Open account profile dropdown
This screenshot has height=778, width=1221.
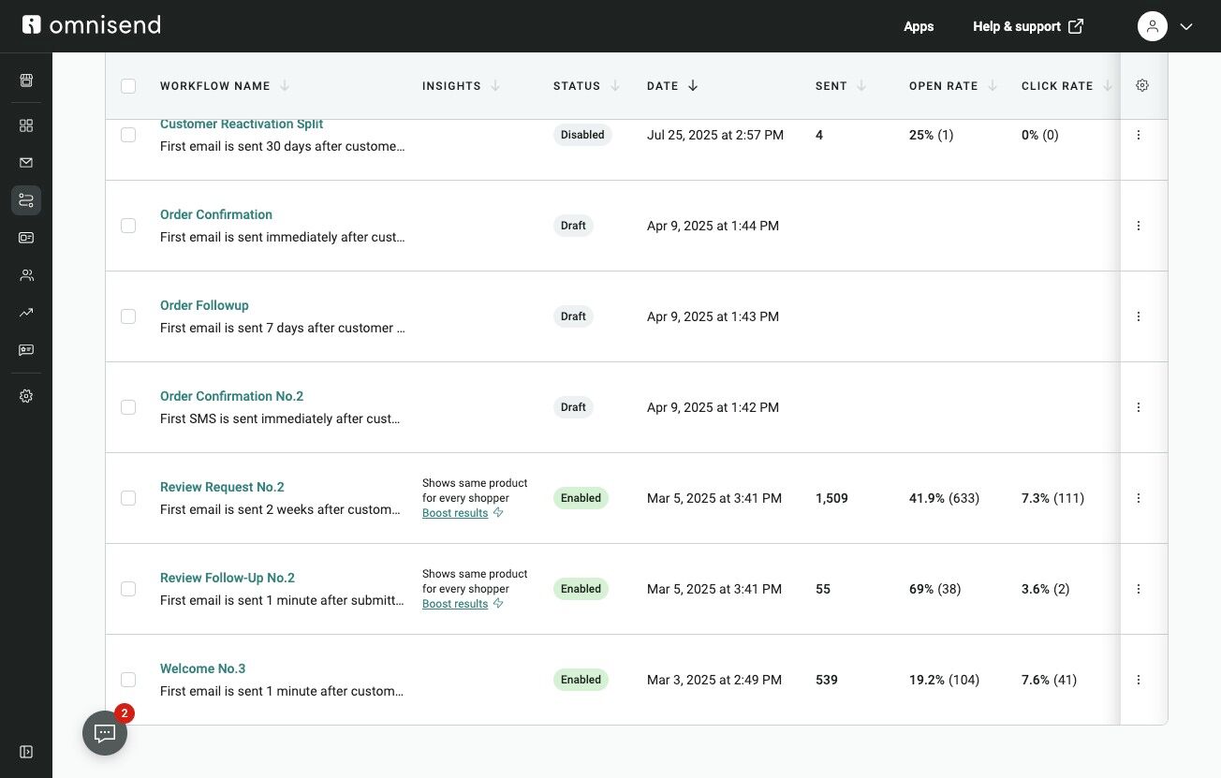[x=1165, y=26]
